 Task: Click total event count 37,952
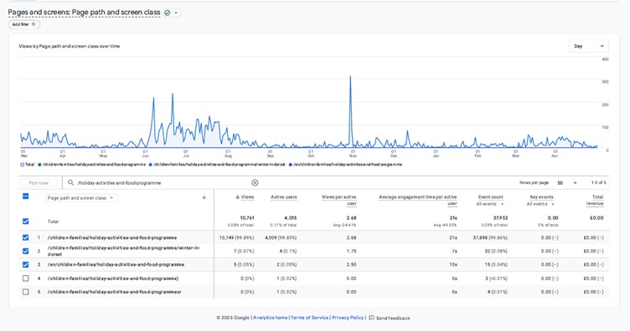coord(501,218)
